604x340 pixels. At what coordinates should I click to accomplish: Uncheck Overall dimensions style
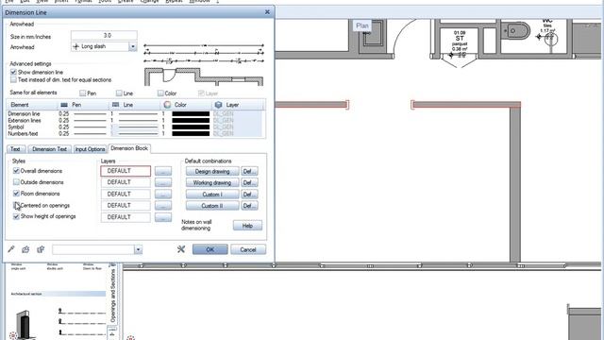pyautogui.click(x=16, y=171)
